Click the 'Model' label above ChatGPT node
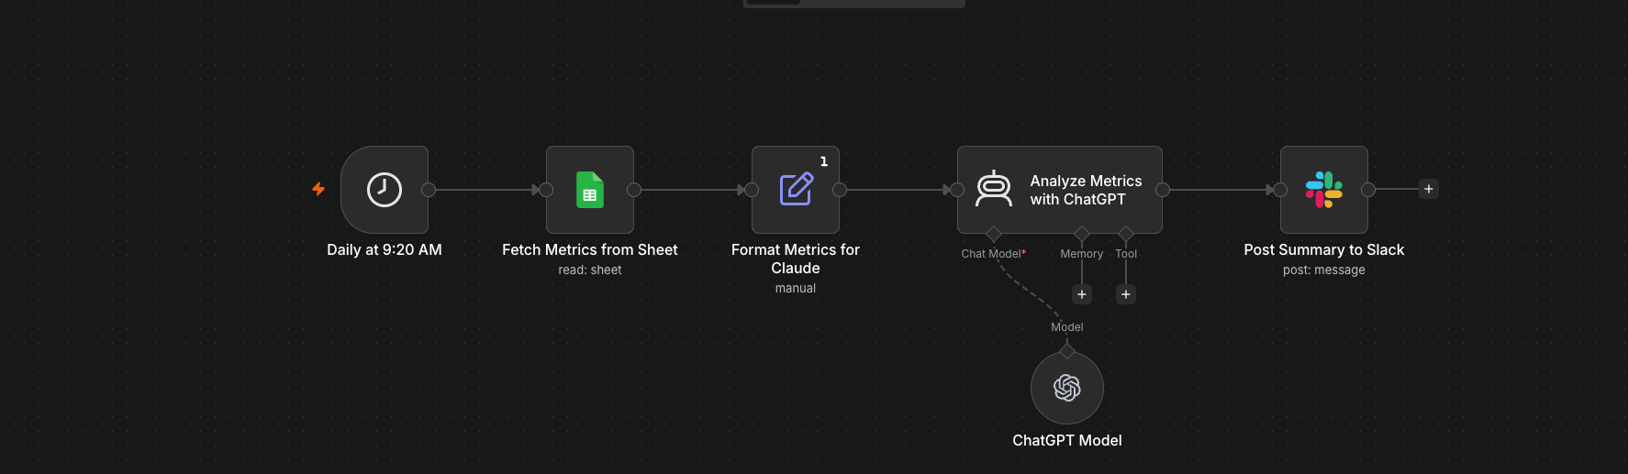 [x=1067, y=327]
